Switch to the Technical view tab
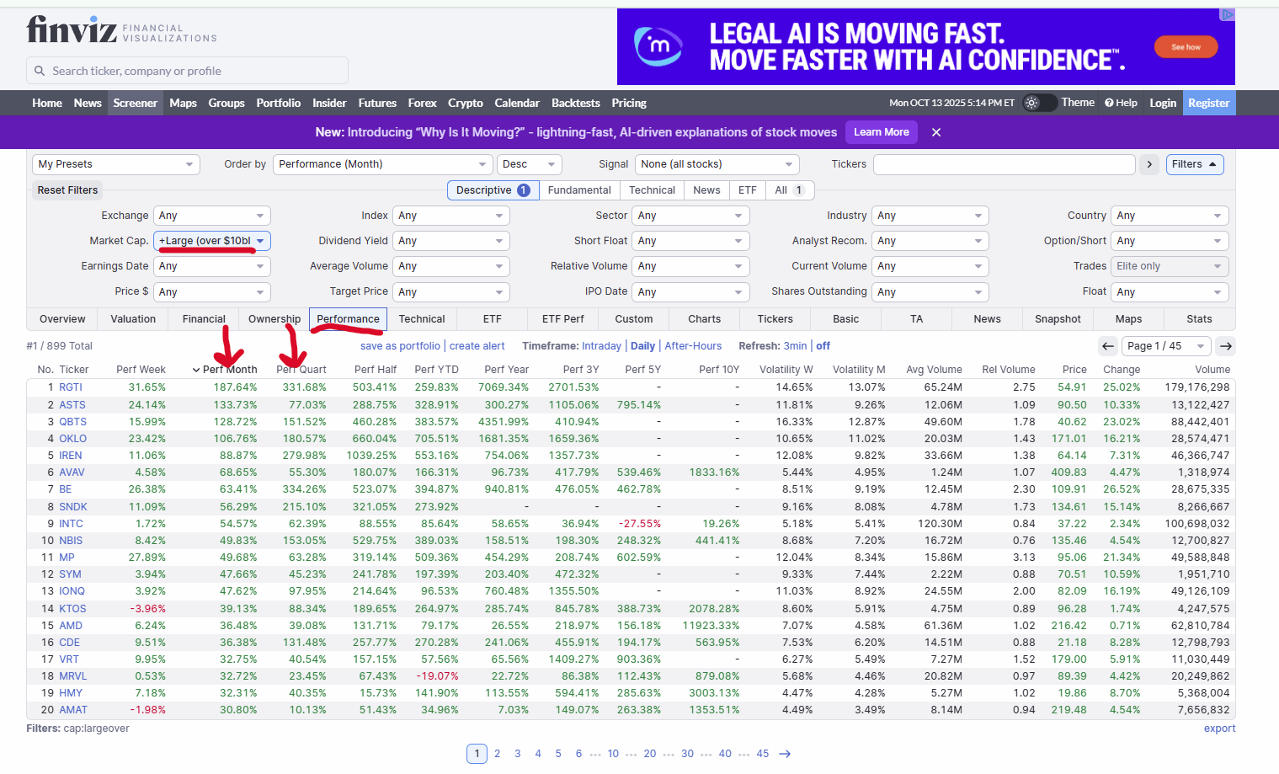The width and height of the screenshot is (1279, 774). 421,319
